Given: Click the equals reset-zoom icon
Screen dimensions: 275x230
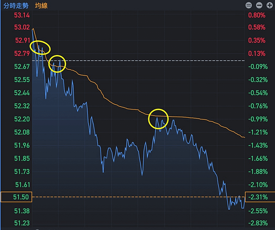Looking at the screenshot, I should click(249, 5).
